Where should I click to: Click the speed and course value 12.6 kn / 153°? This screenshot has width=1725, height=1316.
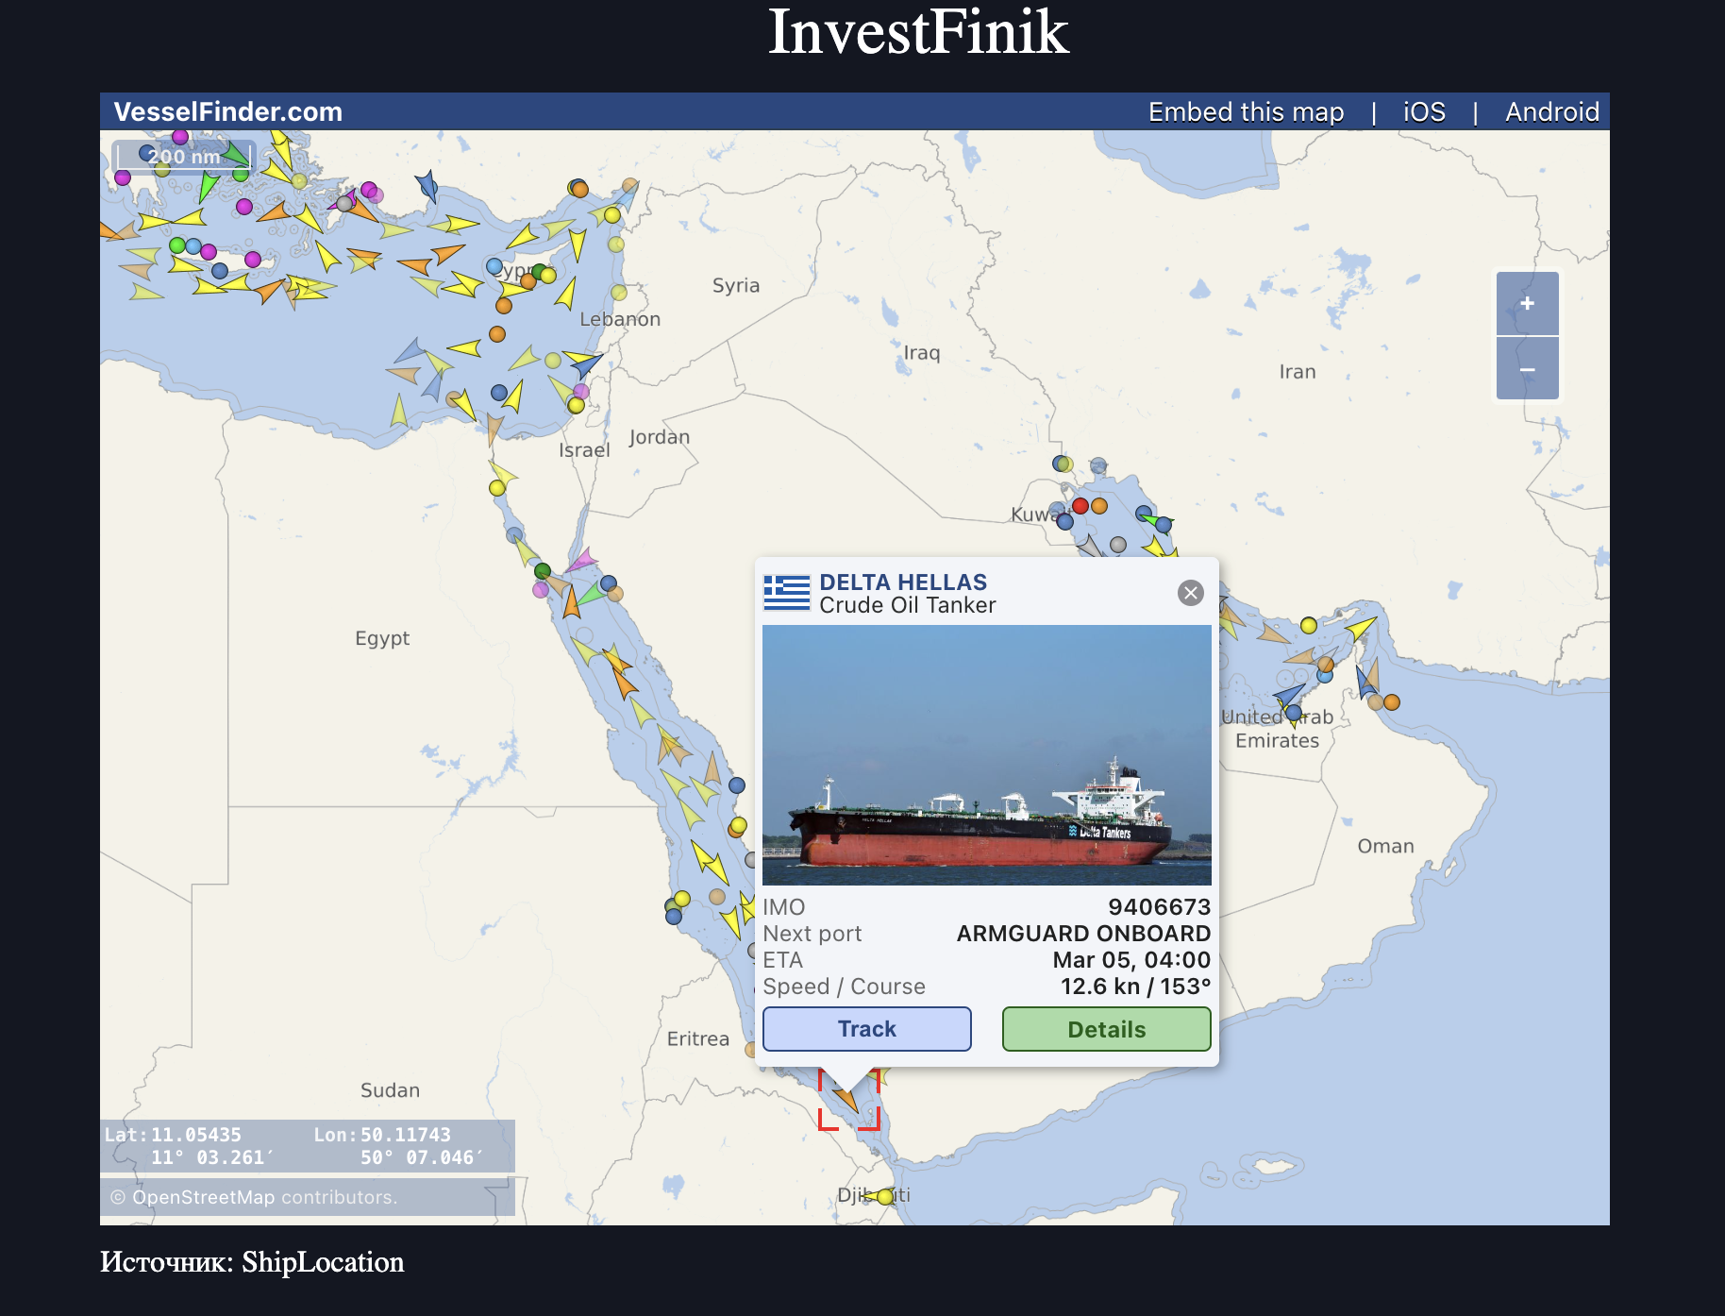pos(1135,987)
